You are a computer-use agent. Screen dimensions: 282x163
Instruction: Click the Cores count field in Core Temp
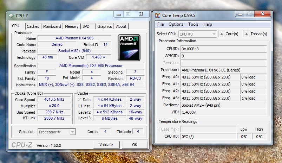221,34
